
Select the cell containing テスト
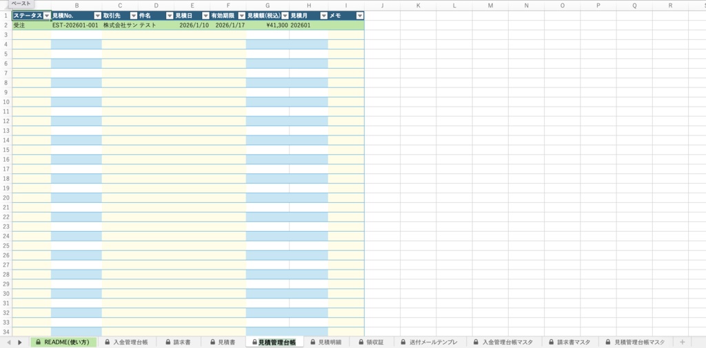156,25
